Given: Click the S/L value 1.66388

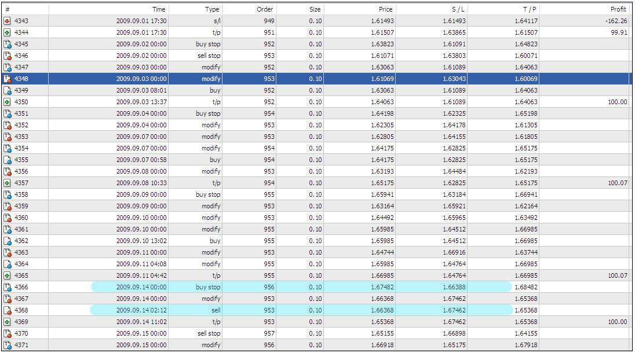Looking at the screenshot, I should [x=454, y=288].
